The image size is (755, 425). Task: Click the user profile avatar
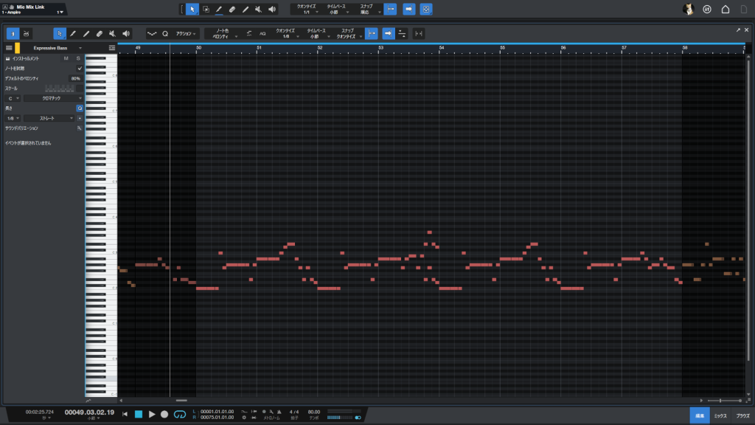(688, 9)
